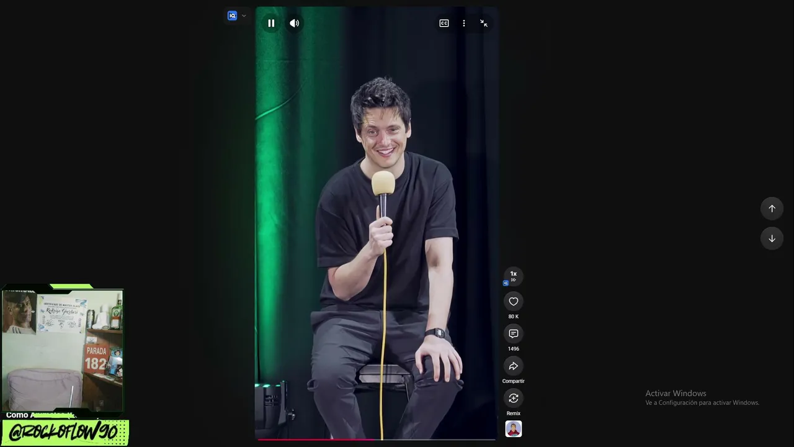Open the three-dot more options menu
Screen dimensions: 794x447
click(464, 23)
